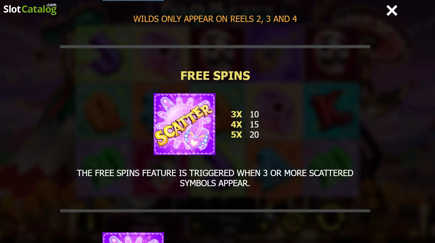This screenshot has height=243, width=435.
Task: Click the purple Scatter symbol image
Action: 184,124
